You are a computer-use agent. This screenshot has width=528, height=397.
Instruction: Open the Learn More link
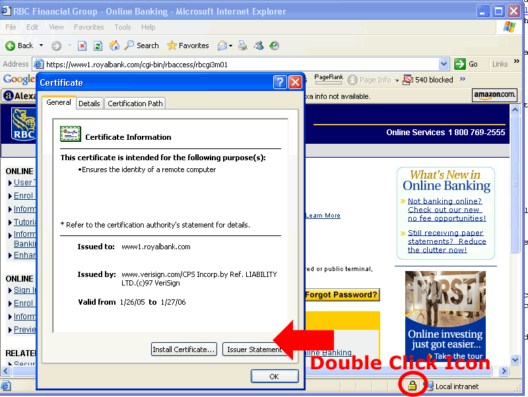323,216
